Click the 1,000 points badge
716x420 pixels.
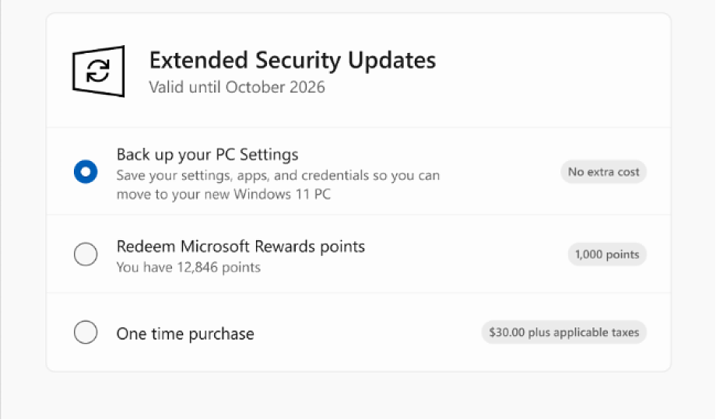(607, 254)
